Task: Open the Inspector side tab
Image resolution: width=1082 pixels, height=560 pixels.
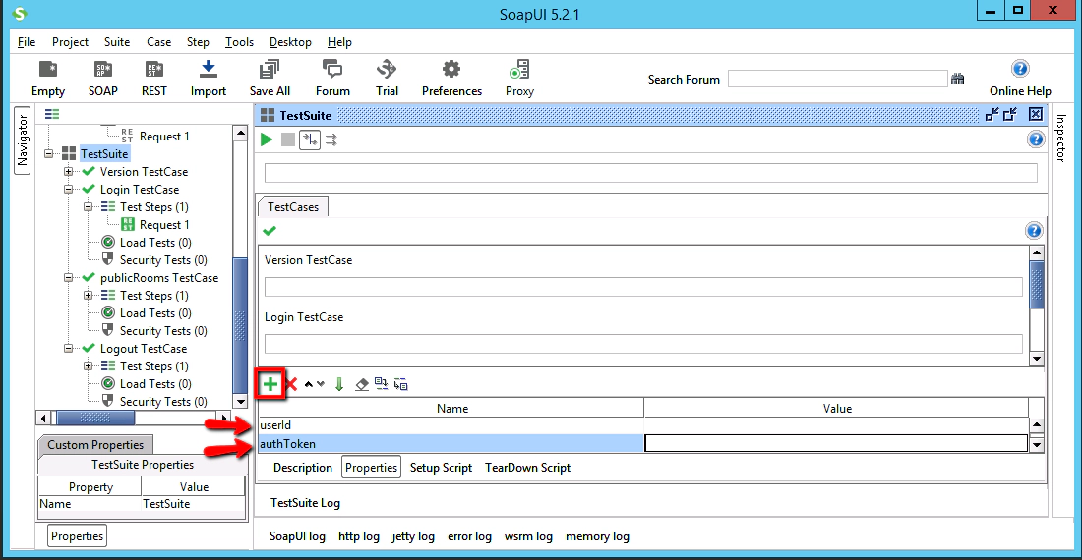Action: pyautogui.click(x=1060, y=138)
